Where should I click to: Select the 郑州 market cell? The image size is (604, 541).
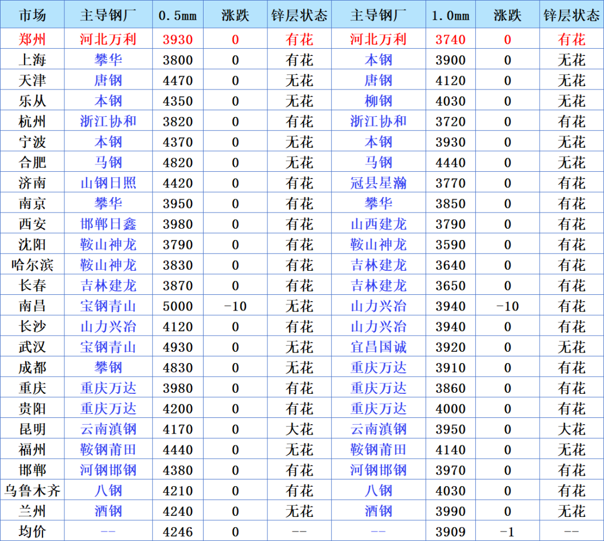tap(32, 39)
